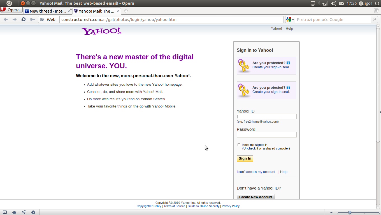Open the messaging mail envelope indicator

[341, 3]
